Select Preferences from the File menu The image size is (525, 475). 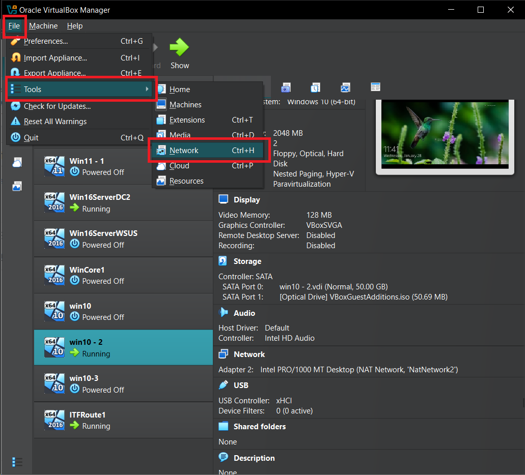[x=46, y=41]
